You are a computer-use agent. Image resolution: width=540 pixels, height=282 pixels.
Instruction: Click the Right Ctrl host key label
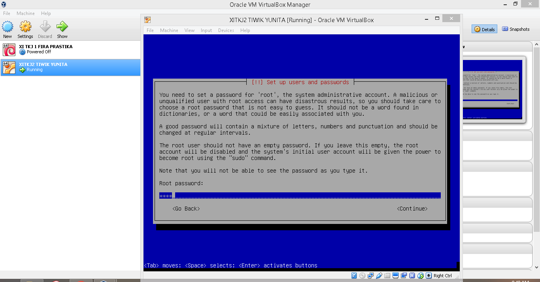pyautogui.click(x=443, y=276)
